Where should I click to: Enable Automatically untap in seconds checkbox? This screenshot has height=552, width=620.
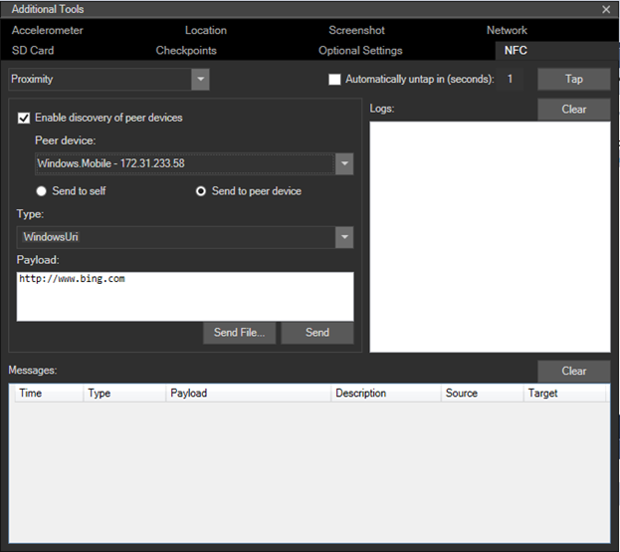334,79
